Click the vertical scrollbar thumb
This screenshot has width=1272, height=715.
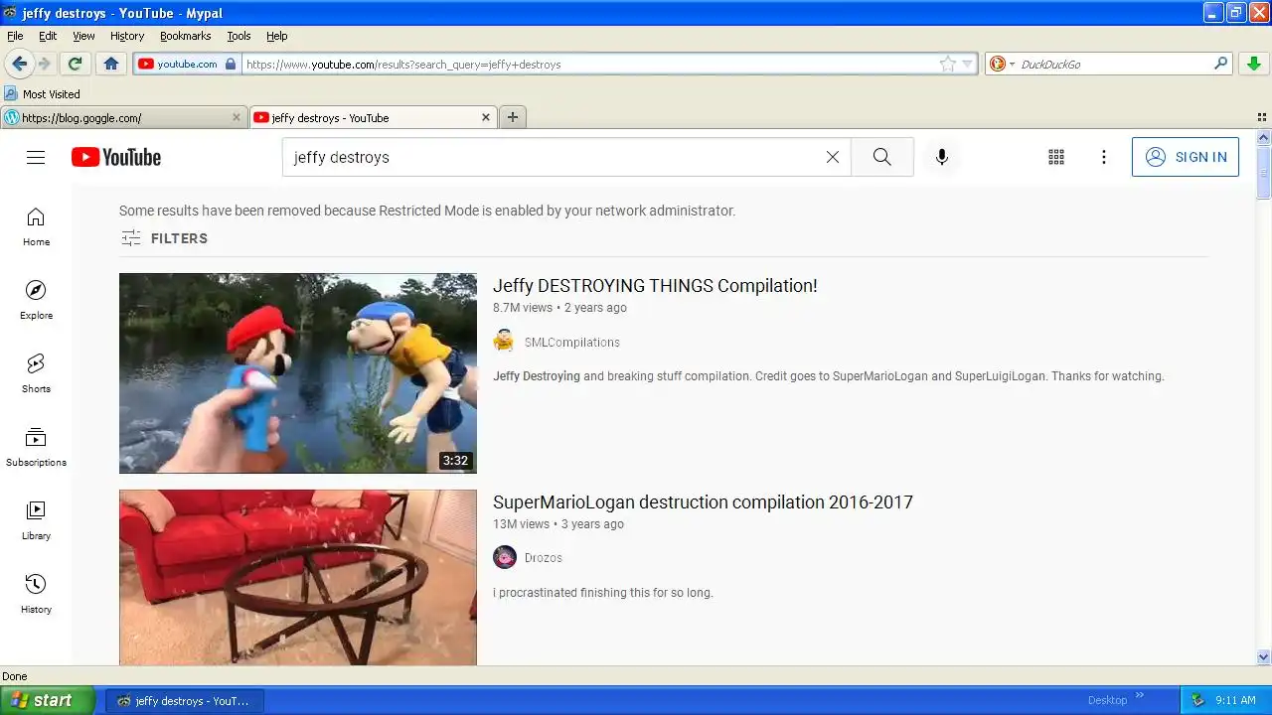click(1264, 173)
